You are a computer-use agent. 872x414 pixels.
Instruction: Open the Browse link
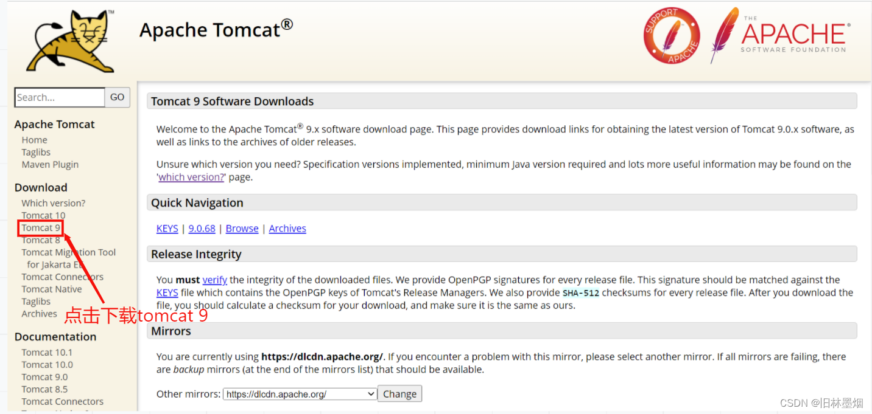pos(242,229)
